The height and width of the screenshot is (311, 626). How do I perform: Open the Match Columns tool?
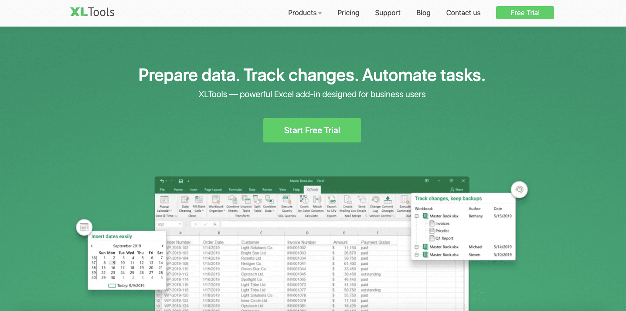(x=317, y=203)
